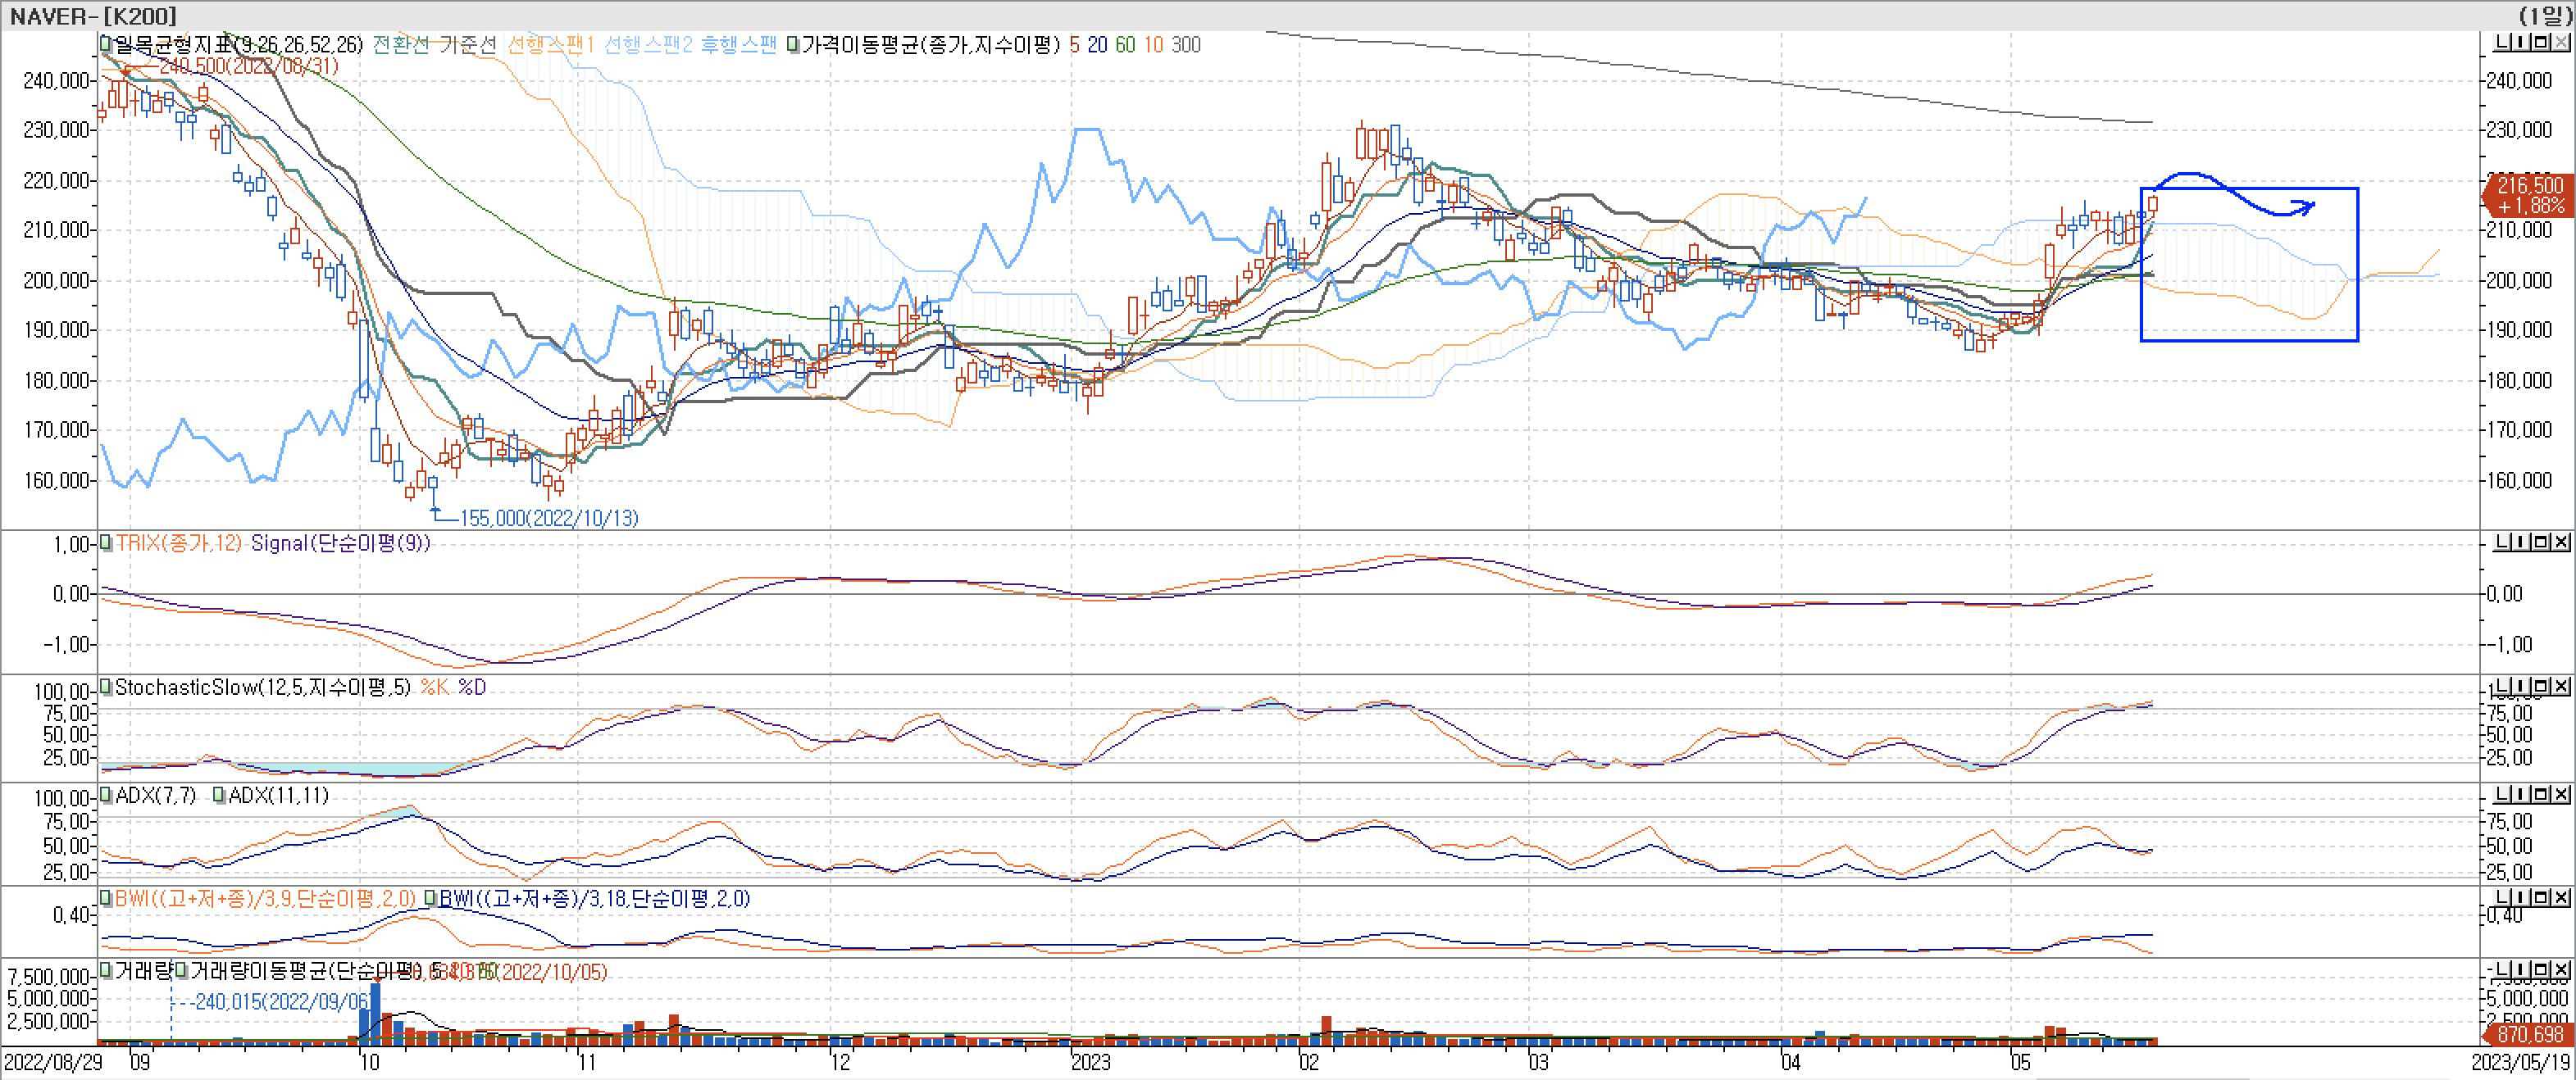Click the StochasticSlow(12,5,지수이평,5) label
2576x1080 pixels.
[x=262, y=687]
